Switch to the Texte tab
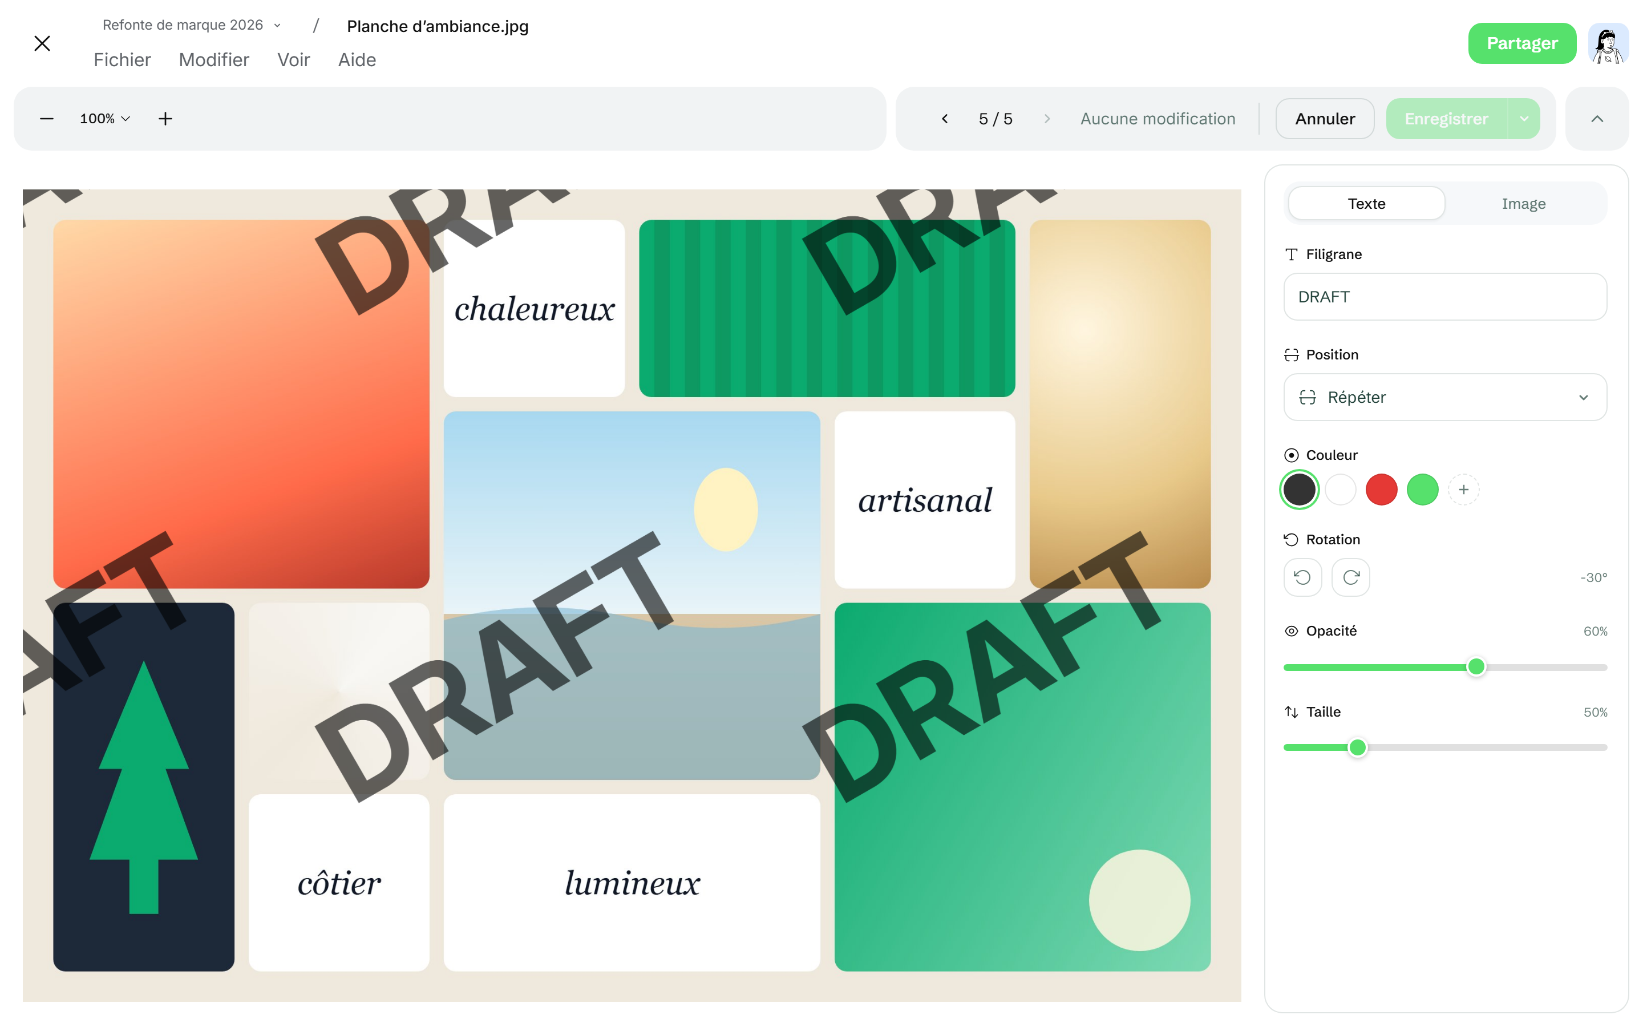The image size is (1643, 1027). tap(1366, 203)
